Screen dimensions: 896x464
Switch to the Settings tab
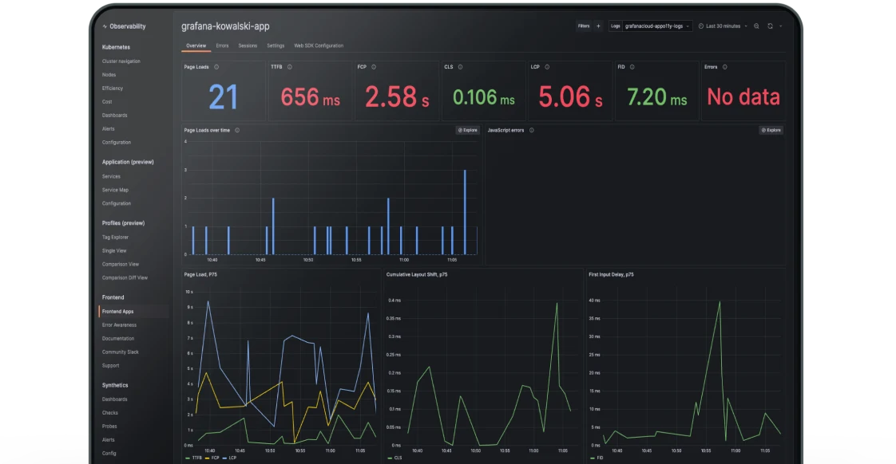[x=276, y=45]
